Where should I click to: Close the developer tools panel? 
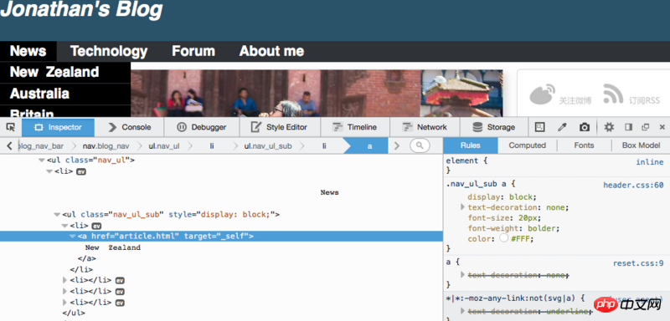pyautogui.click(x=662, y=127)
